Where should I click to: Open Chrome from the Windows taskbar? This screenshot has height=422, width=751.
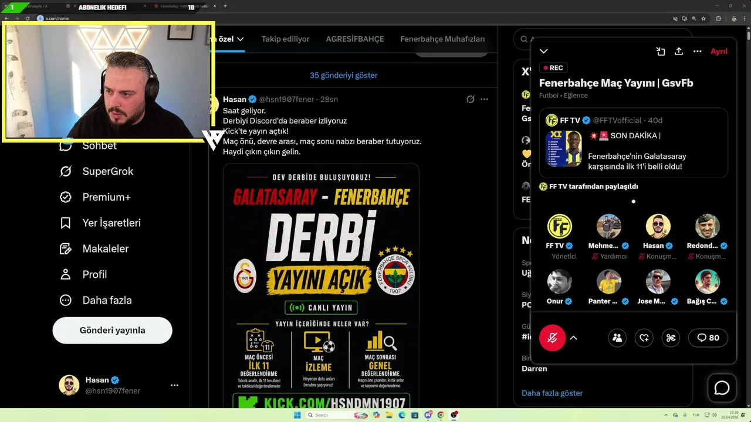coord(441,415)
